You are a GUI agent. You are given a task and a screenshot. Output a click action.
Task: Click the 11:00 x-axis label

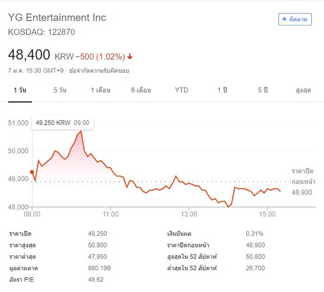(111, 214)
